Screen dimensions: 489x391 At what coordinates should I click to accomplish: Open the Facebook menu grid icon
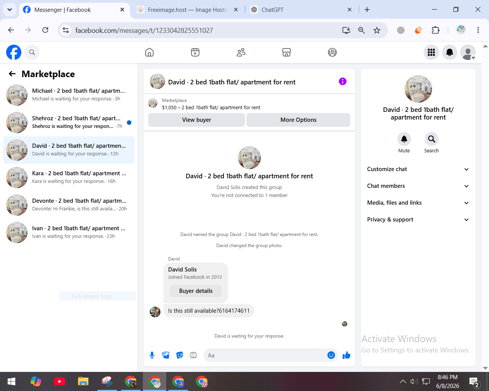point(431,52)
